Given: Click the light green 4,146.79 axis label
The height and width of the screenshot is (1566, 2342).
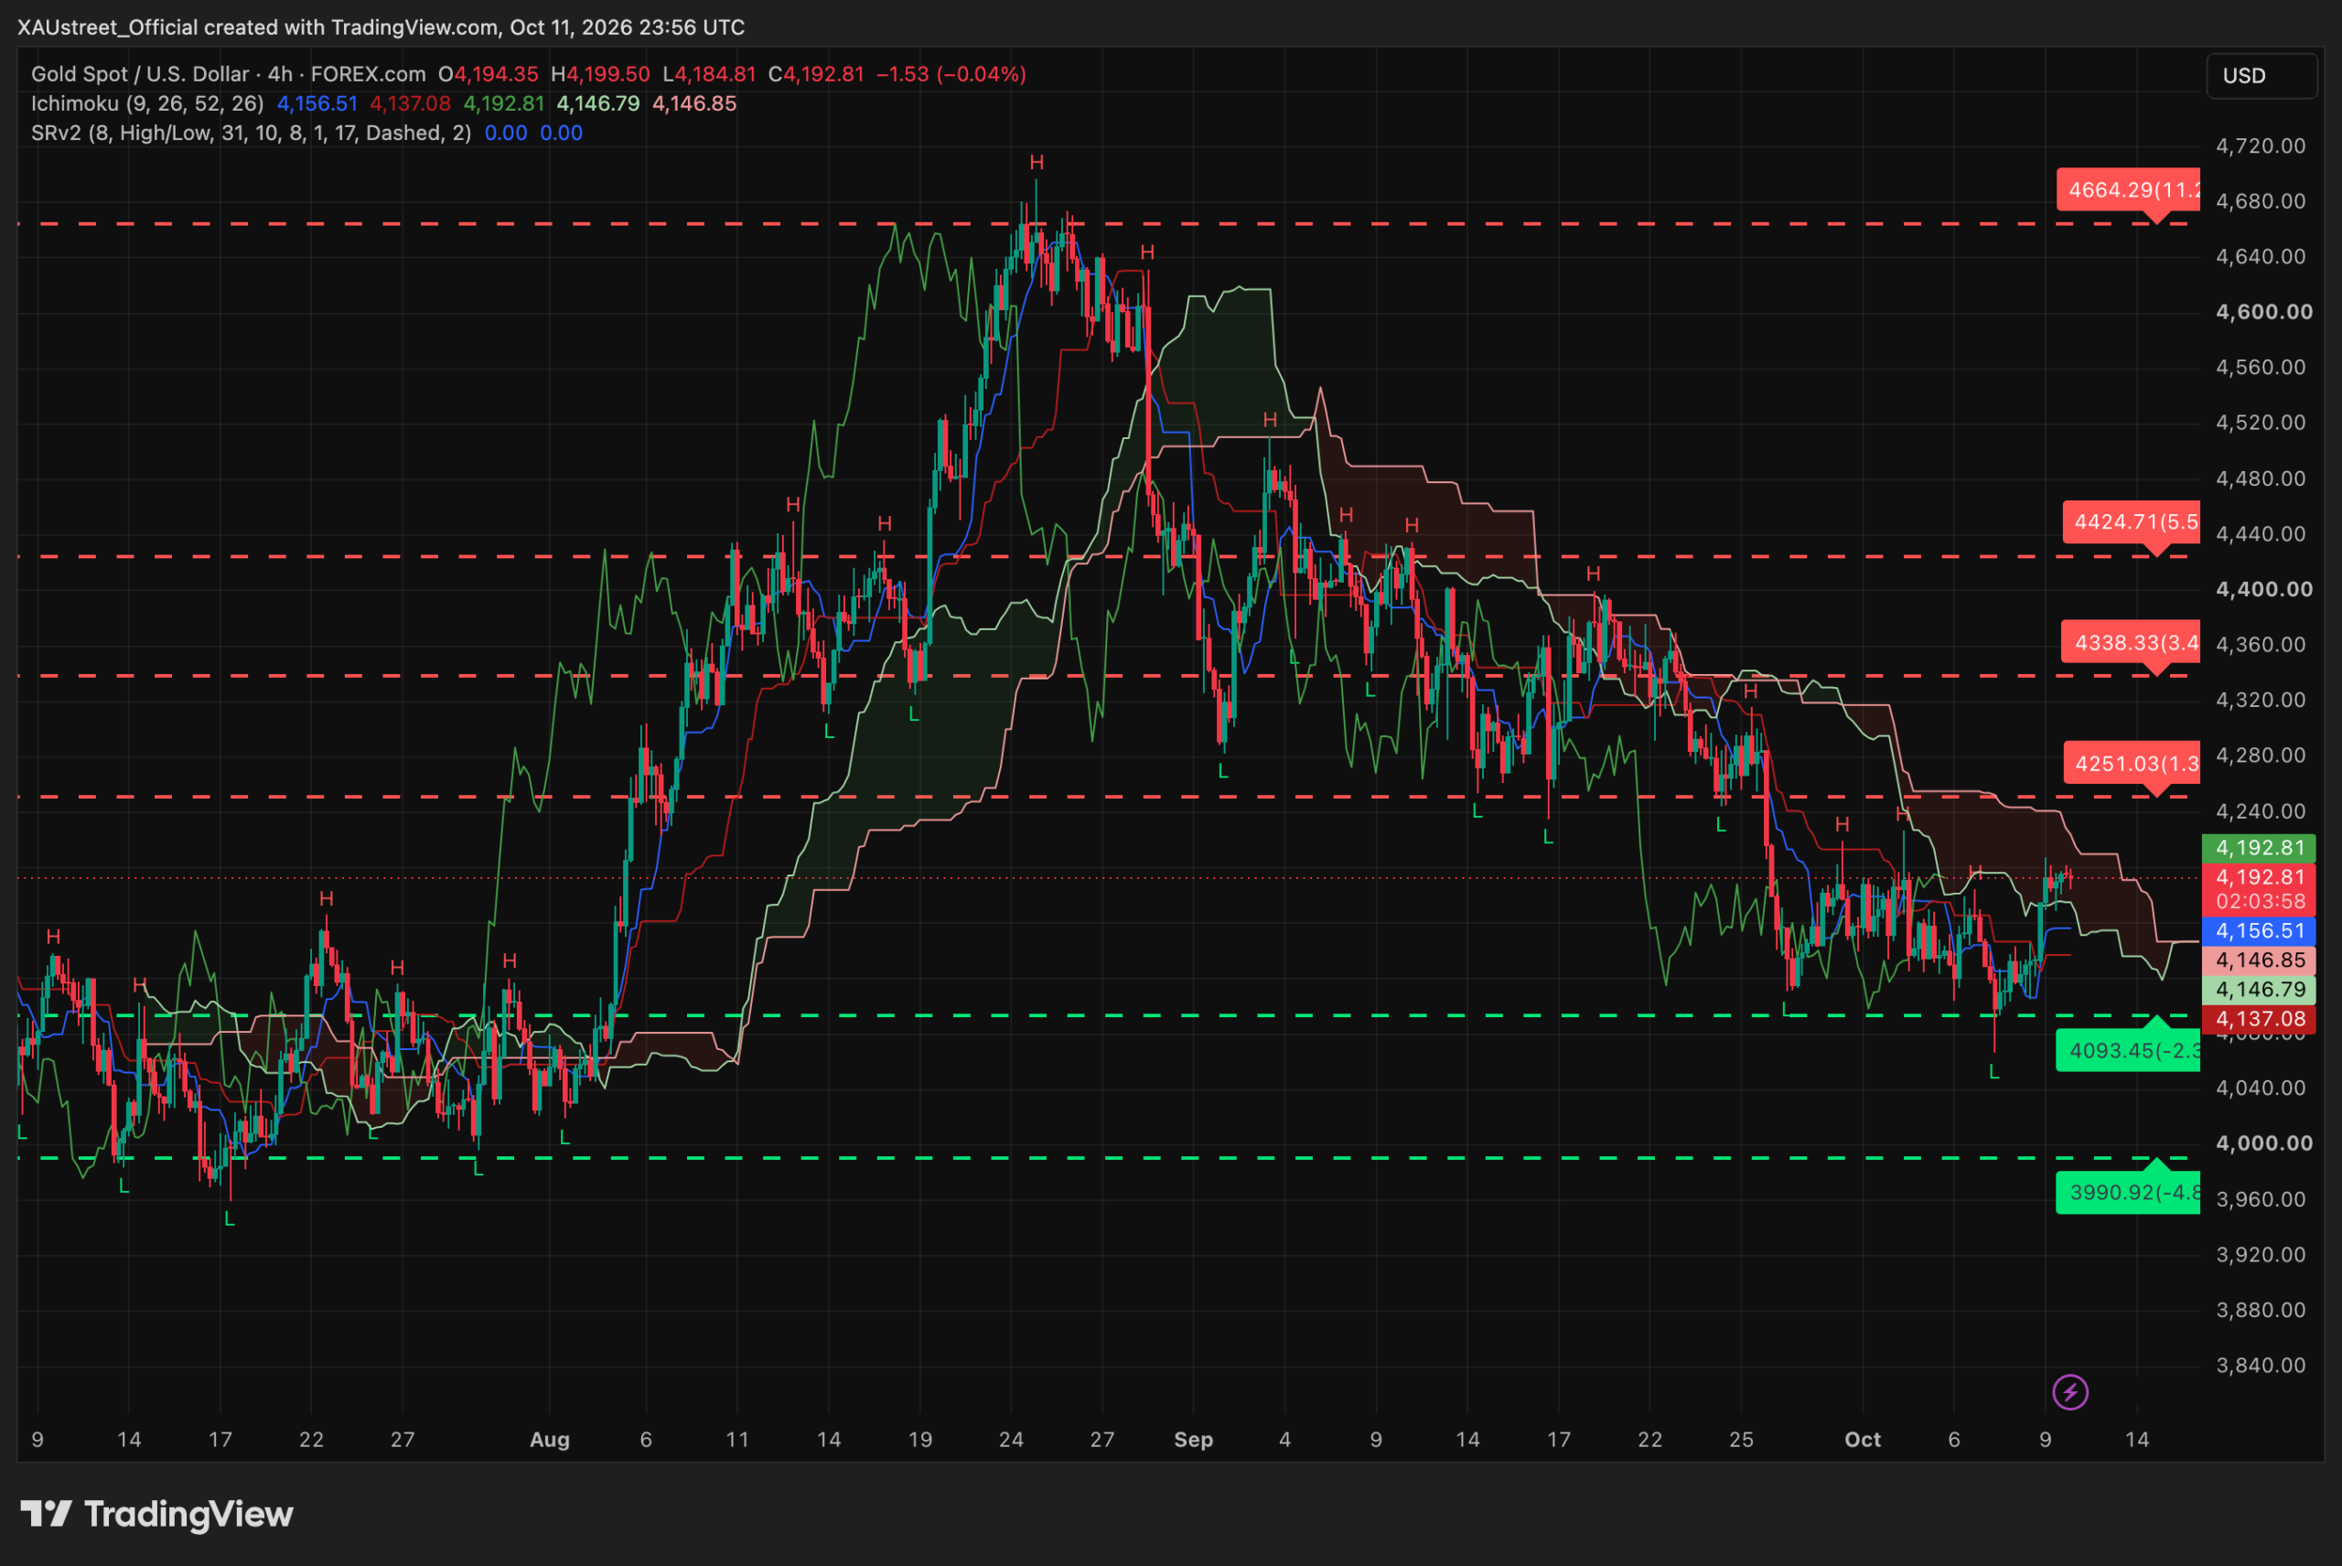Looking at the screenshot, I should [x=2259, y=990].
